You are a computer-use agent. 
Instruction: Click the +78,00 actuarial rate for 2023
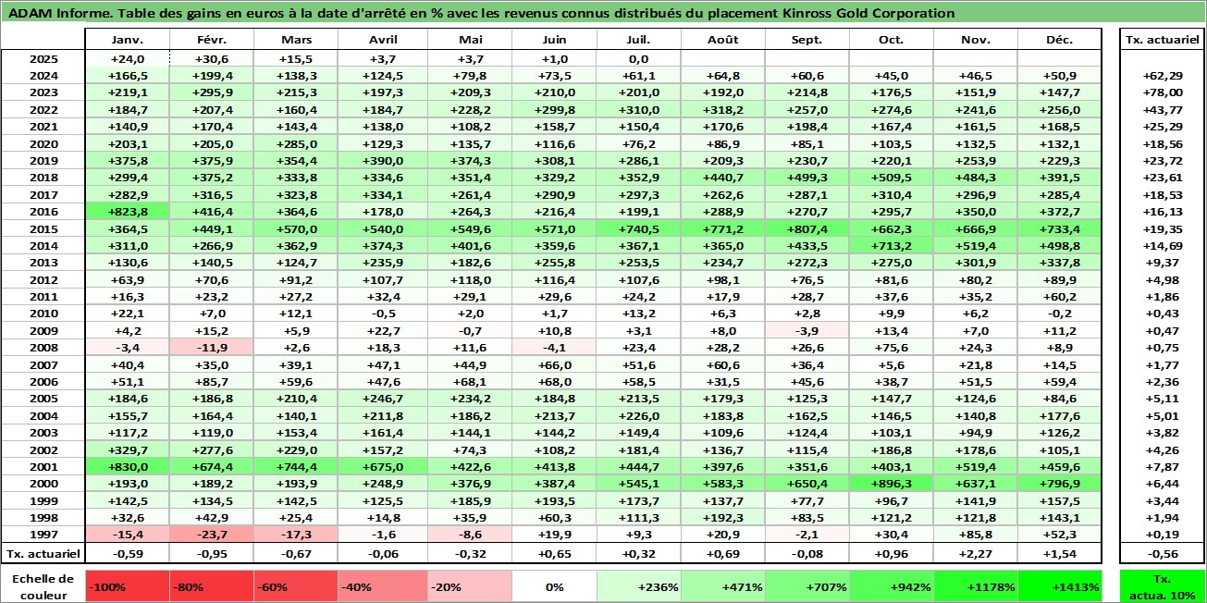pos(1163,92)
